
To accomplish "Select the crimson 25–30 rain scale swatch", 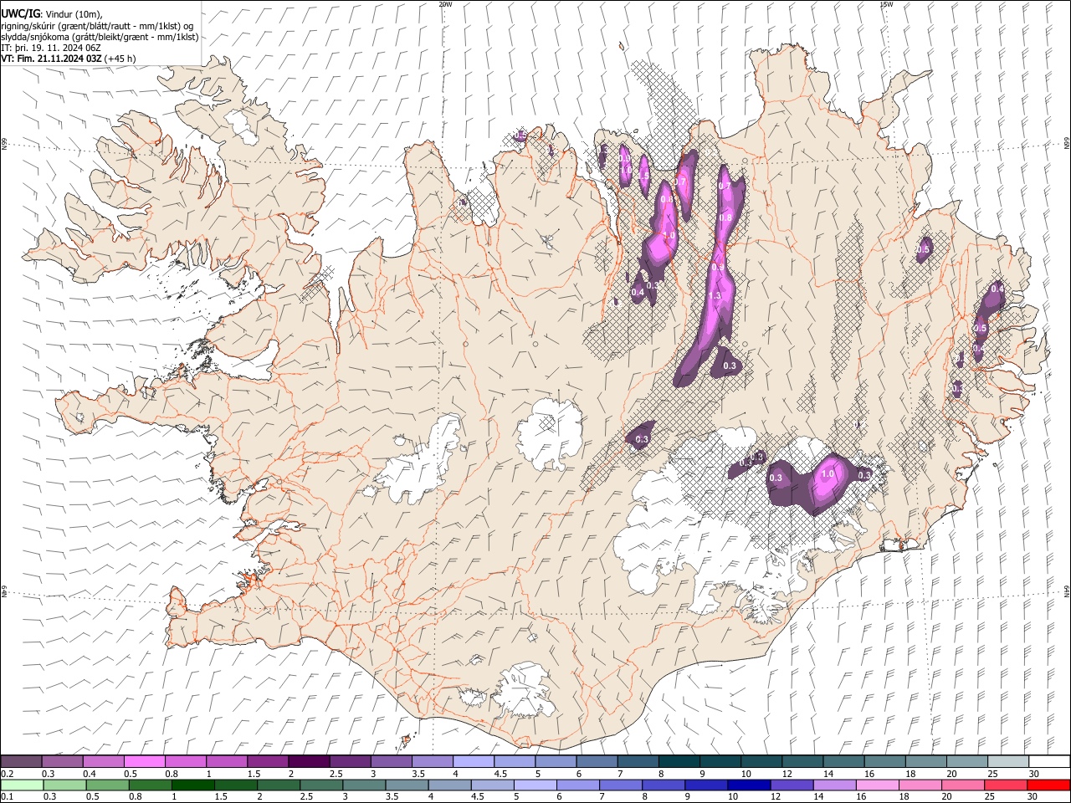I will [x=1006, y=785].
